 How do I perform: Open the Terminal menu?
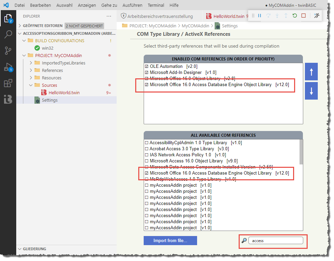point(156,5)
